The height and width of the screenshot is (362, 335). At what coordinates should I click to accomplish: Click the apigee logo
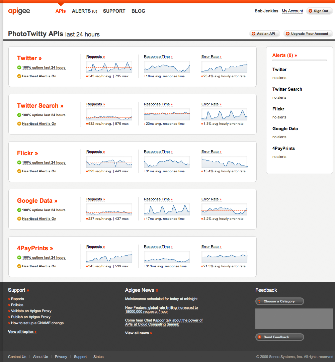pyautogui.click(x=19, y=11)
